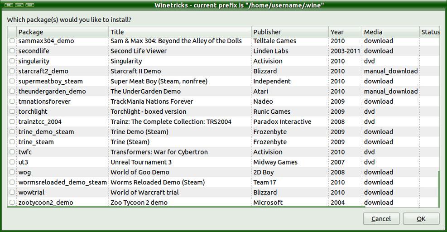
Task: Enable the starcraft2_demo checkbox
Action: [12, 71]
